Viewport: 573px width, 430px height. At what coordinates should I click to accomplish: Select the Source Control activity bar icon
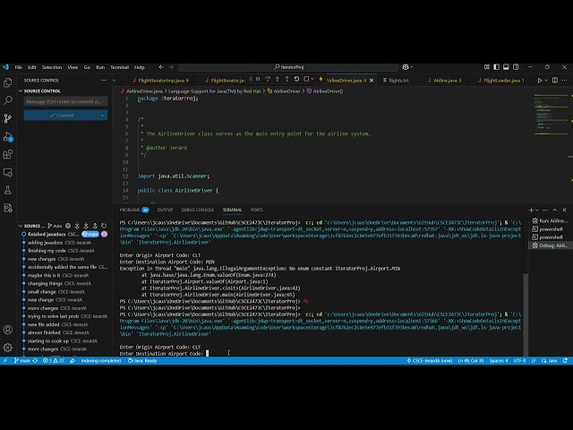[x=8, y=118]
